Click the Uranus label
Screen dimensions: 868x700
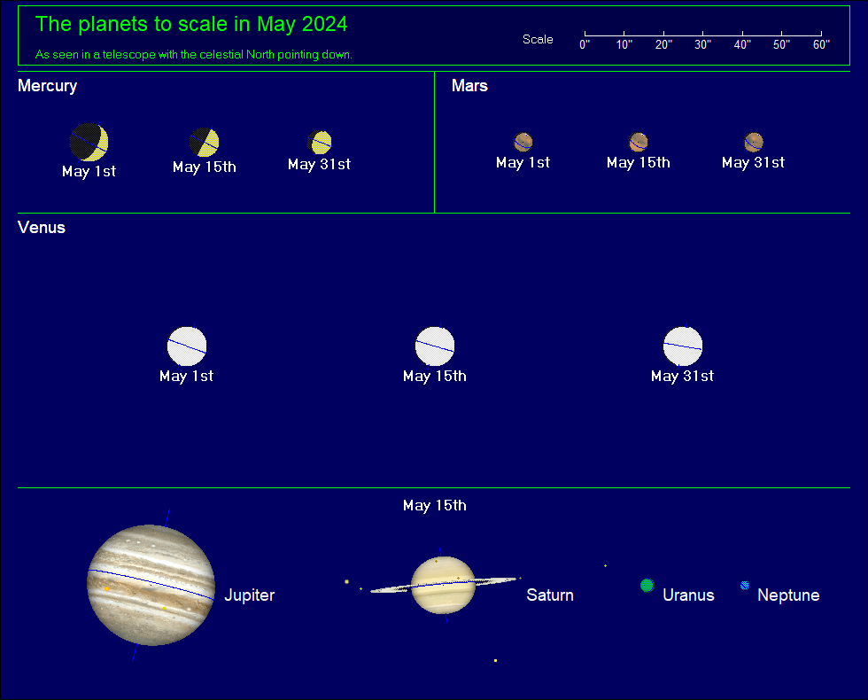(688, 595)
